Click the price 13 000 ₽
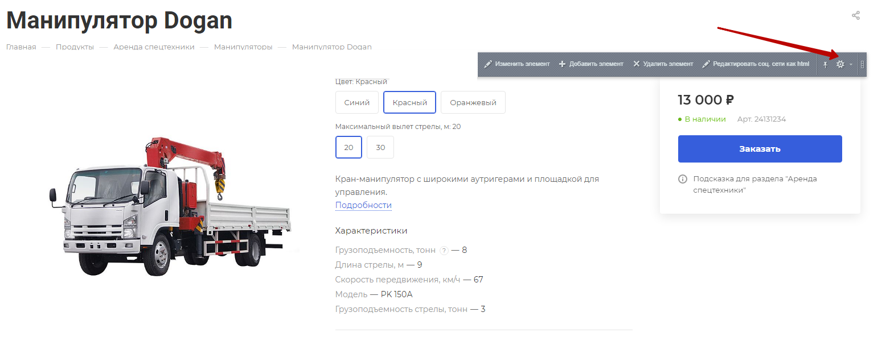Image resolution: width=890 pixels, height=337 pixels. coord(706,100)
